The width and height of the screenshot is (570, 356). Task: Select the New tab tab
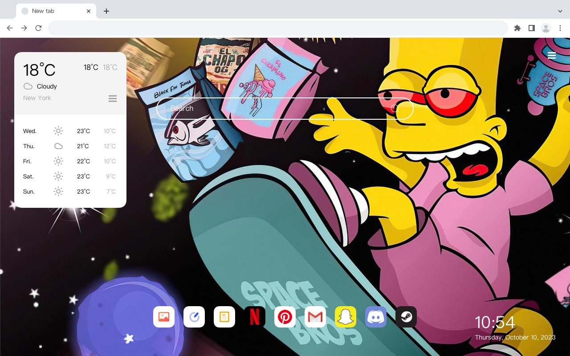click(56, 11)
